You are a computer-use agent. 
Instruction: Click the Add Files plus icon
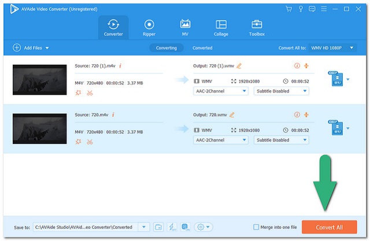[x=17, y=47]
